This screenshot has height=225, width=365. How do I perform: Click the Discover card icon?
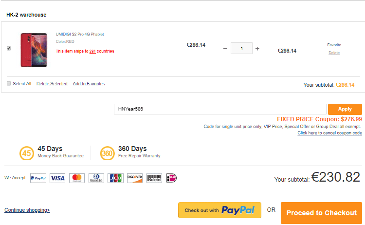(135, 178)
